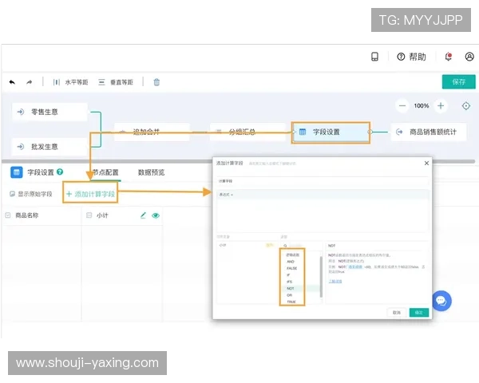The height and width of the screenshot is (383, 479).
Task: Select the AND function
Action: click(x=291, y=262)
